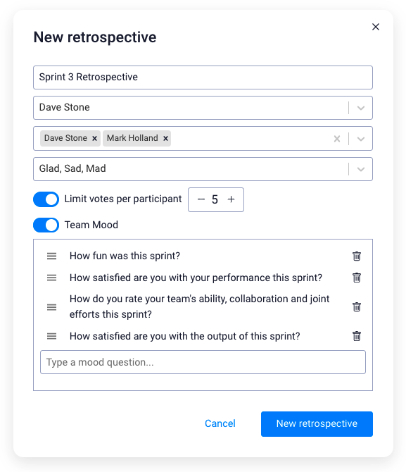This screenshot has height=472, width=406.
Task: Click the Cancel link
Action: (220, 423)
